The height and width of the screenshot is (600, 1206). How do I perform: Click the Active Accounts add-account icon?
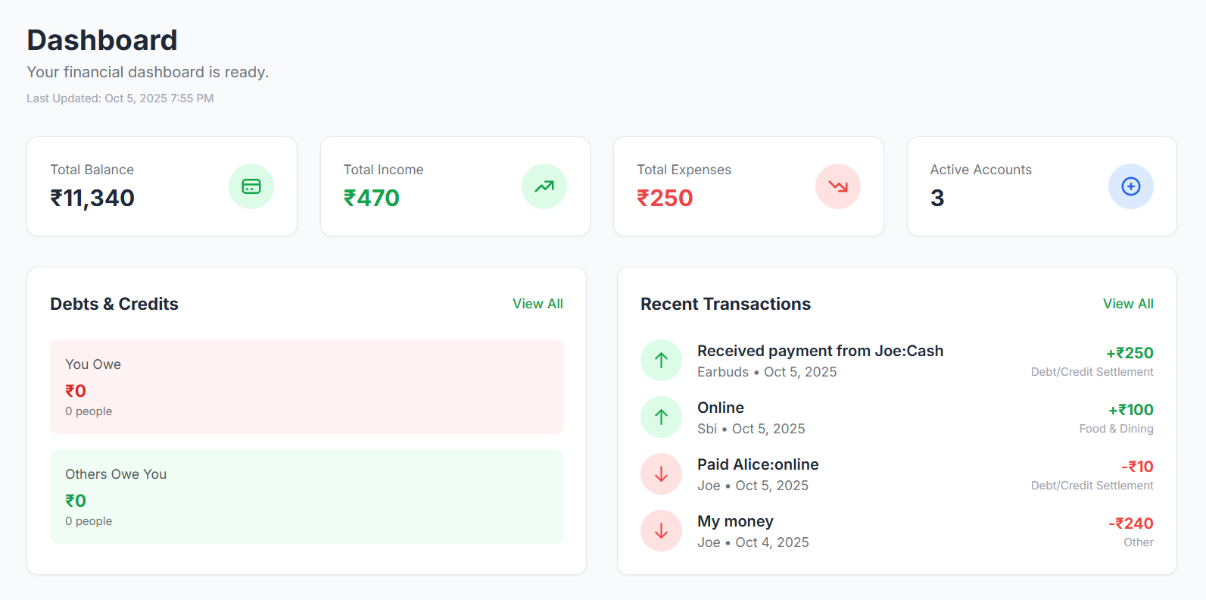pyautogui.click(x=1130, y=186)
